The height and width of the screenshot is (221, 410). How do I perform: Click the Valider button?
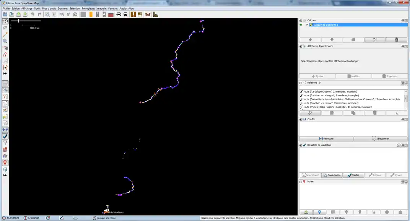(353, 175)
